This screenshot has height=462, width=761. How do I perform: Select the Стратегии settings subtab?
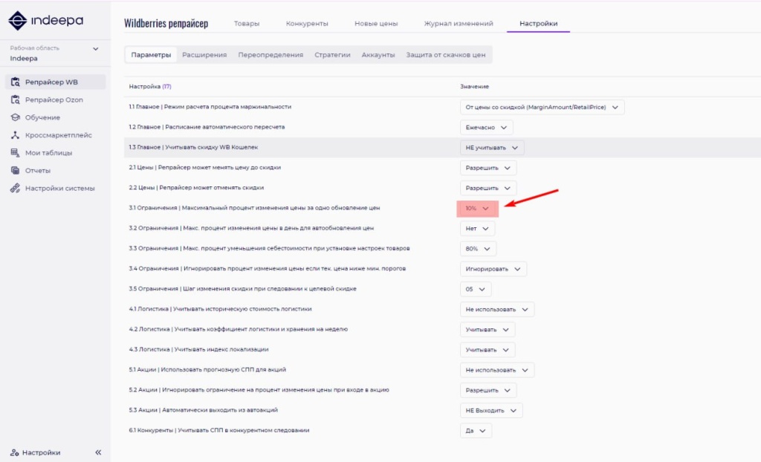[332, 55]
